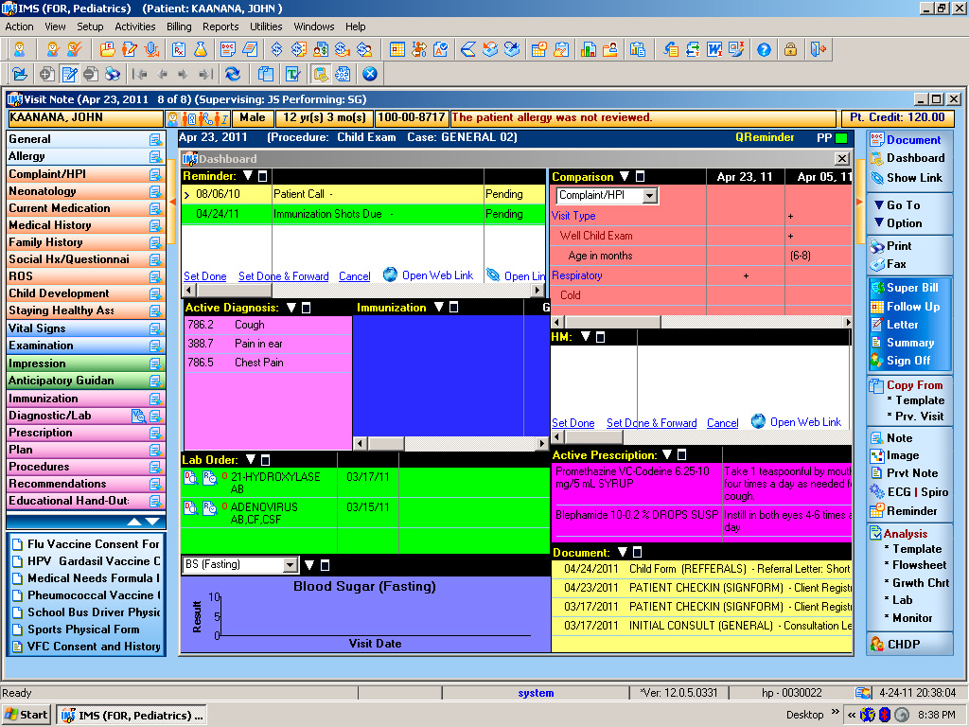The height and width of the screenshot is (727, 969).
Task: Click the blue circle X close icon in toolbar
Action: tap(370, 74)
